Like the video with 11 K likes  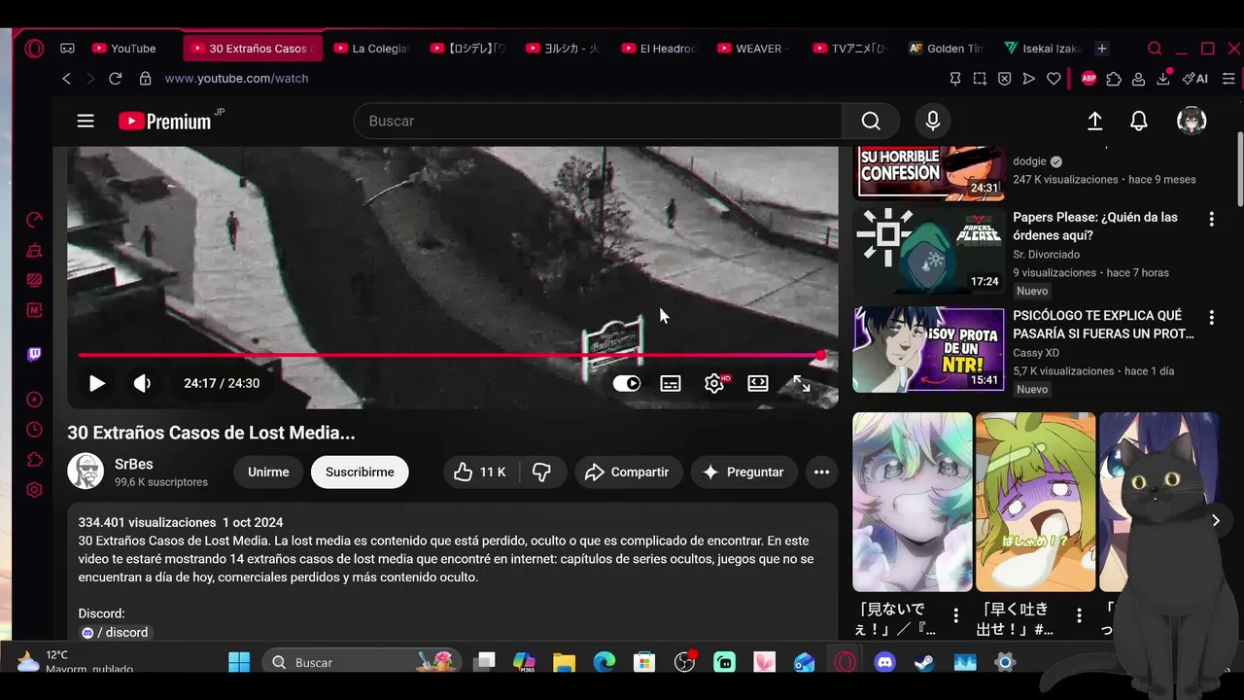(x=481, y=472)
